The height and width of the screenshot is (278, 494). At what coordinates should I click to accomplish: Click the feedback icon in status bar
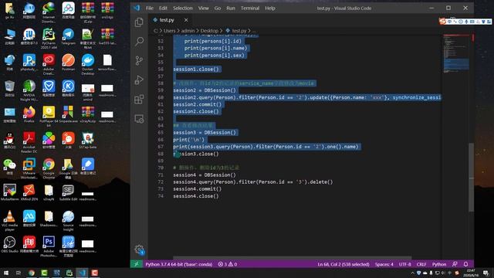click(455, 264)
